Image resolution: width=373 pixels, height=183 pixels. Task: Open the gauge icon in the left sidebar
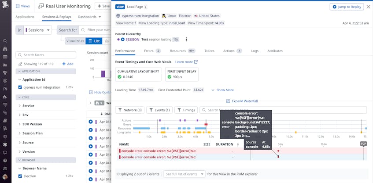[x=5, y=89]
